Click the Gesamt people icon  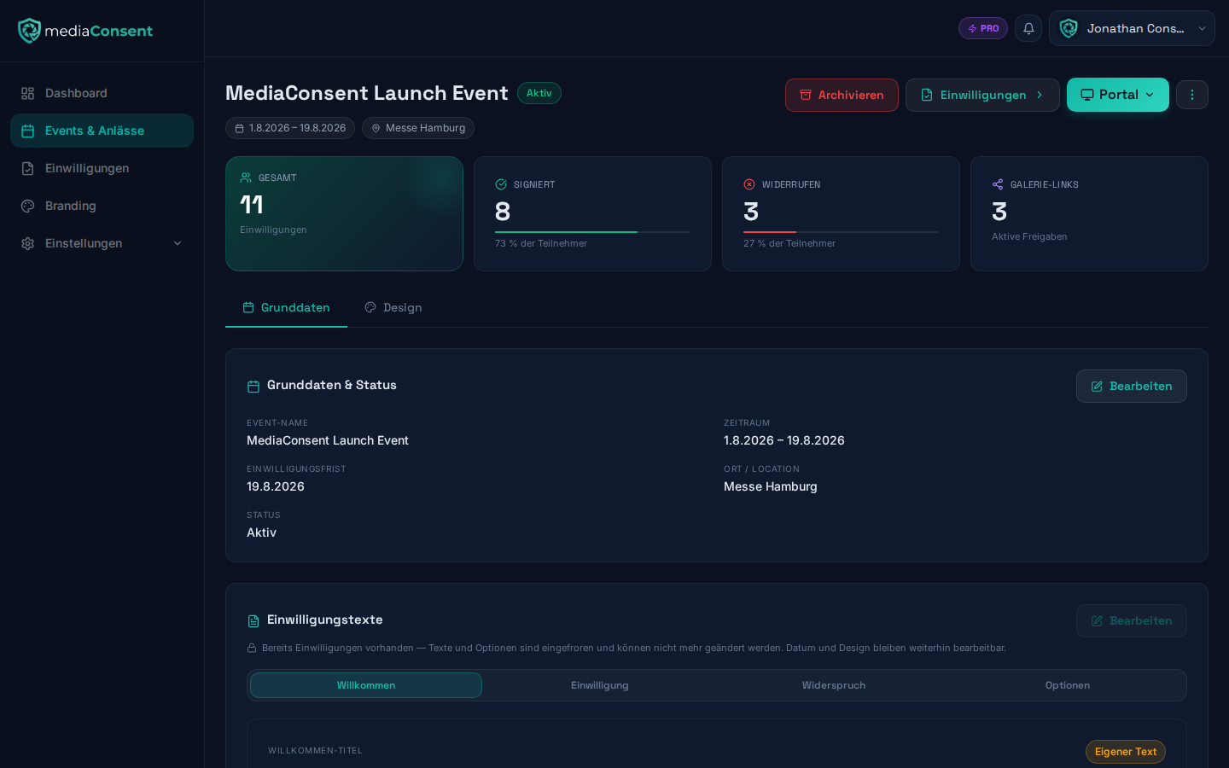click(246, 177)
